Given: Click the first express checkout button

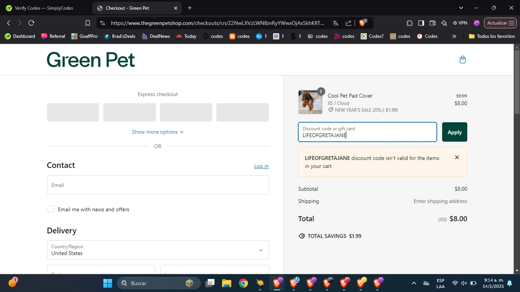Looking at the screenshot, I should (73, 112).
